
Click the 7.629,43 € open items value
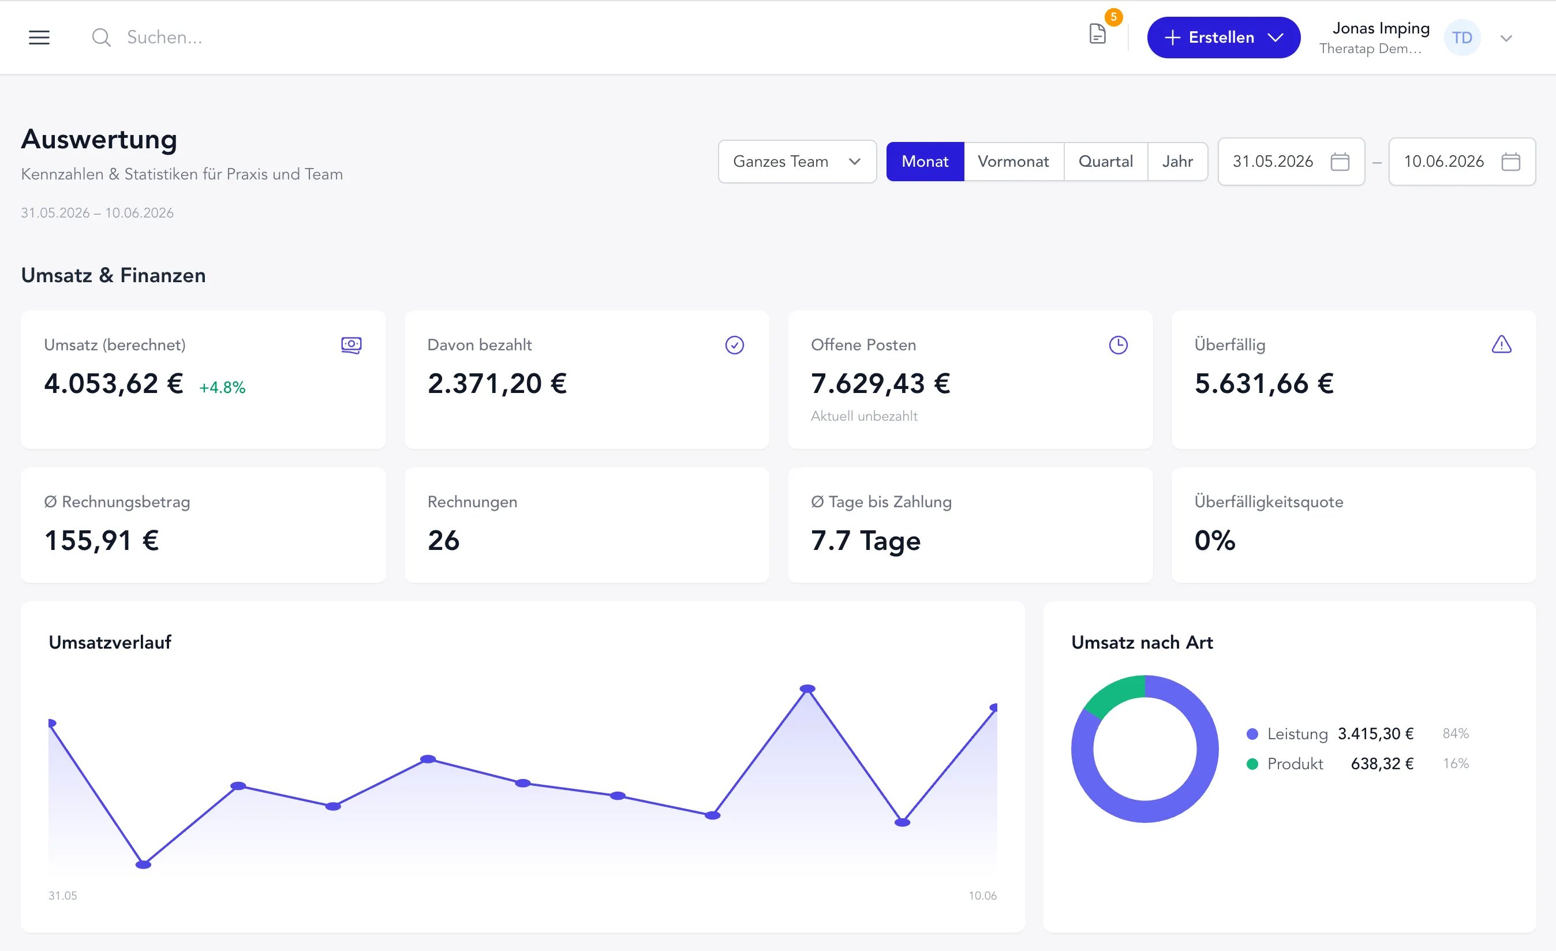[880, 383]
